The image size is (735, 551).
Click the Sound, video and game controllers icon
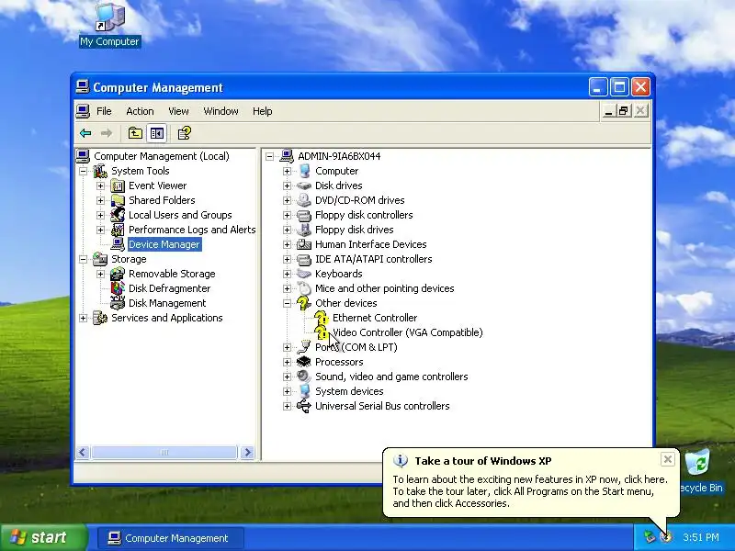pyautogui.click(x=304, y=377)
